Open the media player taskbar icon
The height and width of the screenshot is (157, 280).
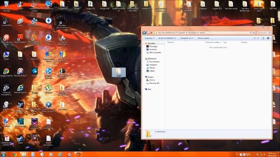coord(51,154)
